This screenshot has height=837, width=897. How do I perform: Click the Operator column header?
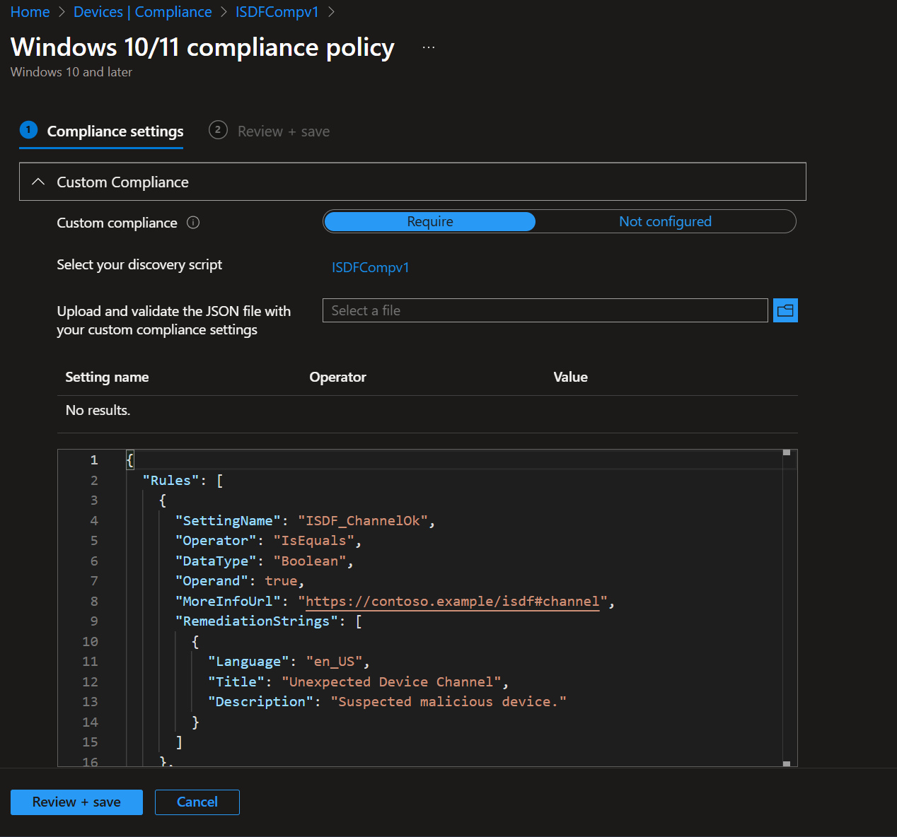337,377
